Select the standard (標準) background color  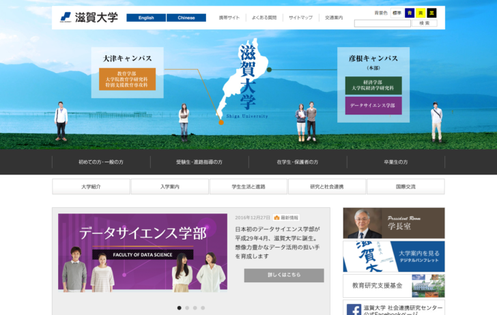397,13
